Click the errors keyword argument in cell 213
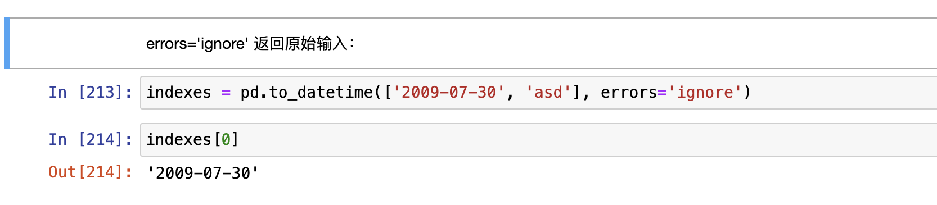 [x=629, y=92]
